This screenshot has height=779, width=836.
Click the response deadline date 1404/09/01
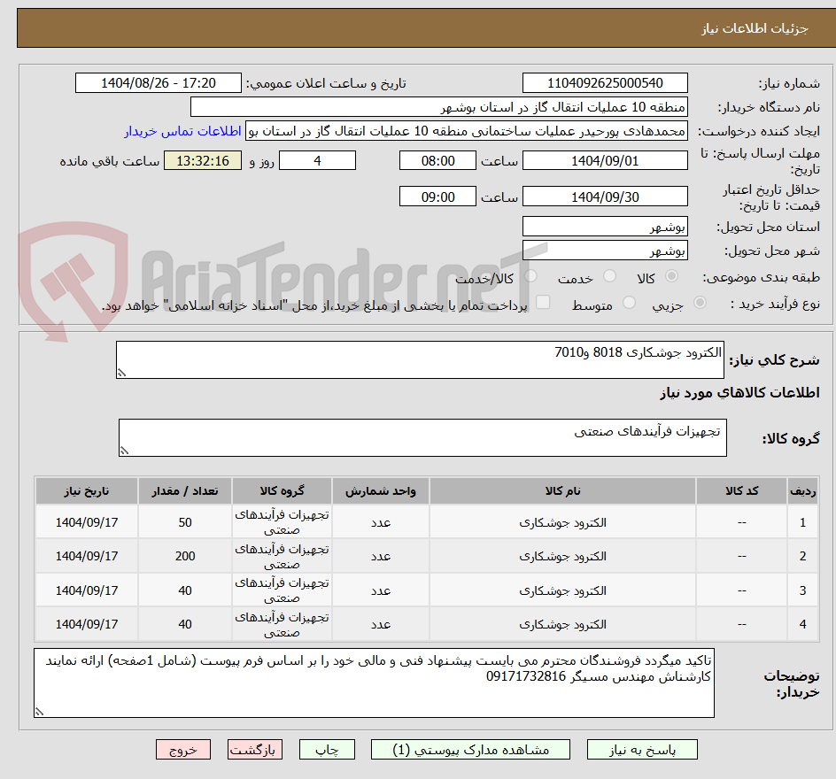click(605, 160)
